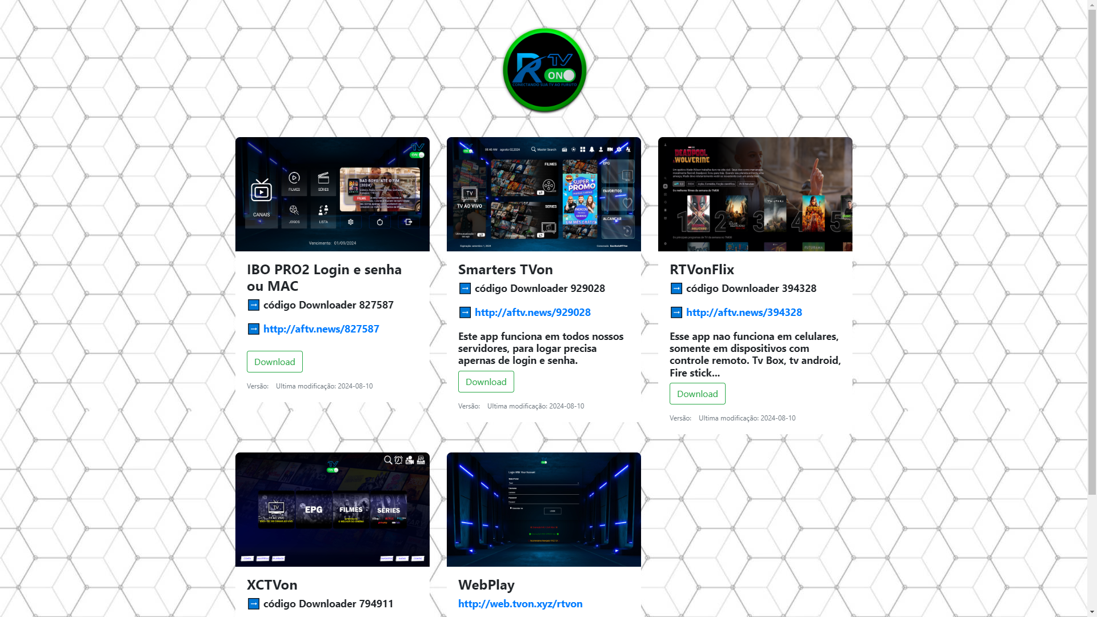Click arrow icon beside aftv.news/827587 link
The height and width of the screenshot is (617, 1097).
[x=254, y=329]
